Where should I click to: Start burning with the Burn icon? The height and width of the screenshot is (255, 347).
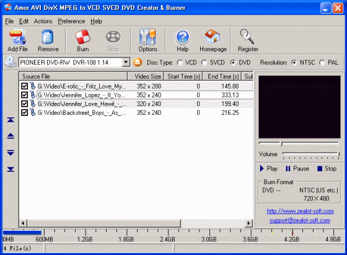pos(83,37)
